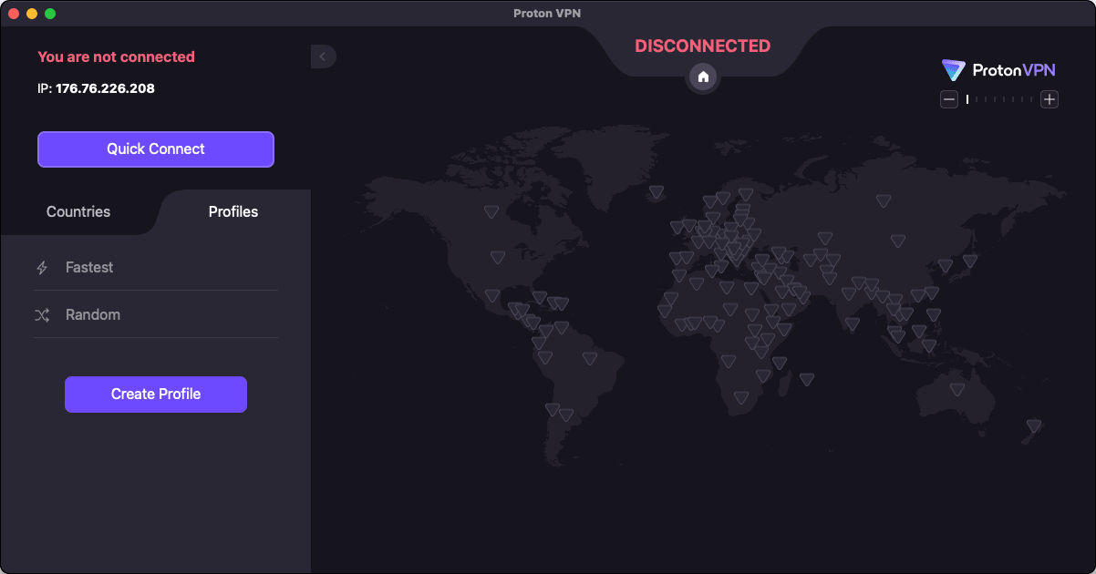
Task: Select the New Zealand server marker
Action: 1034,425
